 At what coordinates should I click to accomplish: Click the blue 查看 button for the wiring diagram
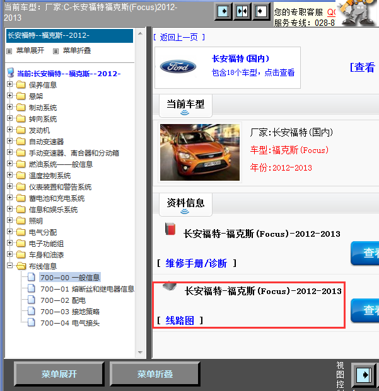(x=364, y=310)
